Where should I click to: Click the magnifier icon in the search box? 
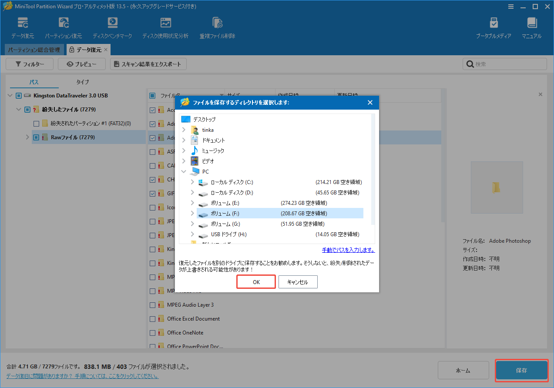pos(470,64)
